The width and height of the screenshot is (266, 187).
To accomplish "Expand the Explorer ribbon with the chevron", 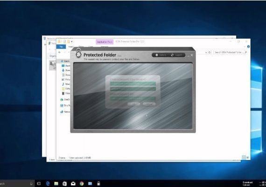I will click(x=245, y=47).
